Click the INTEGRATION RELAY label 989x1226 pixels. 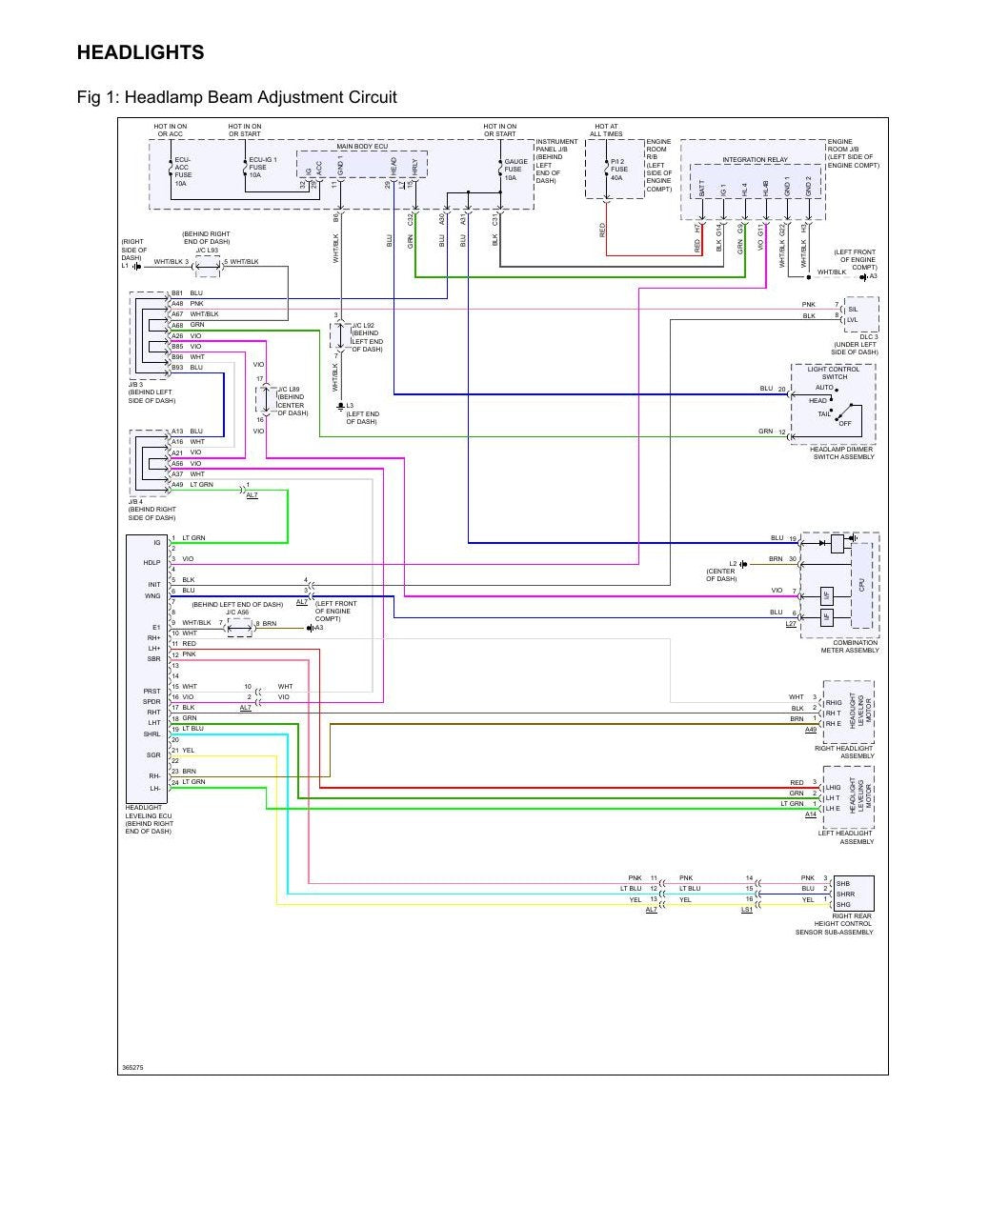(755, 160)
